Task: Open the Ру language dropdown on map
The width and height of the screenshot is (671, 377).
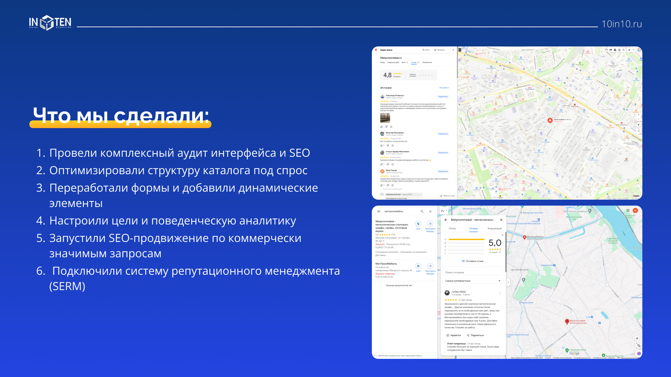Action: 444,211
